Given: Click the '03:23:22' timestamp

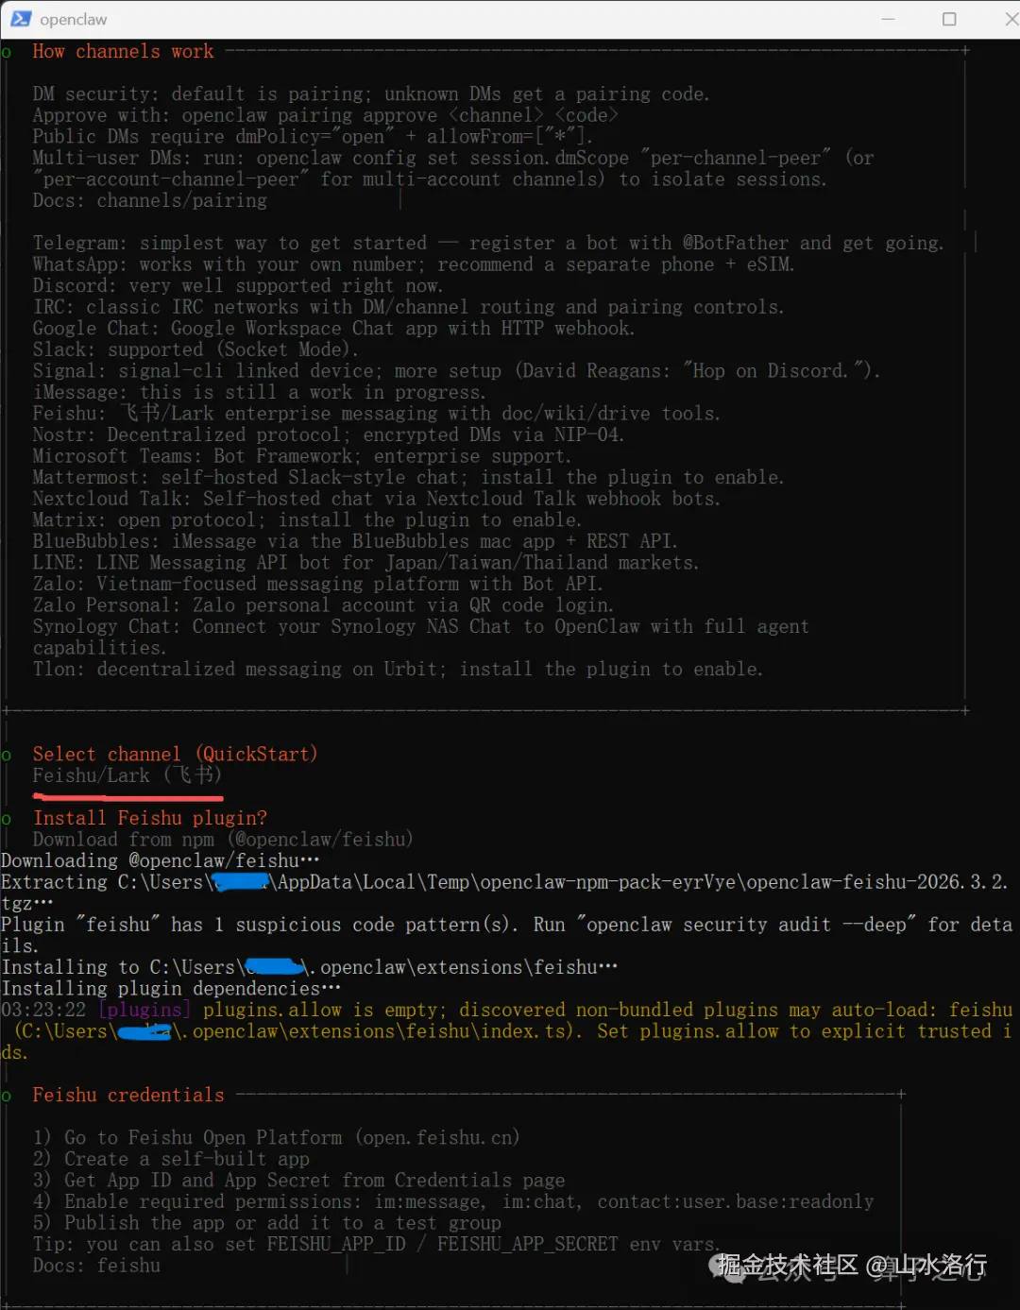Looking at the screenshot, I should (43, 1010).
